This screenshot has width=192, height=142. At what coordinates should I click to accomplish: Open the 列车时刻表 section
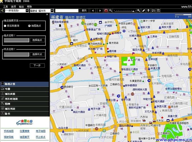tap(11, 99)
